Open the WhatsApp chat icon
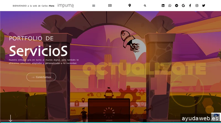The height and width of the screenshot is (123, 221). point(170,6)
